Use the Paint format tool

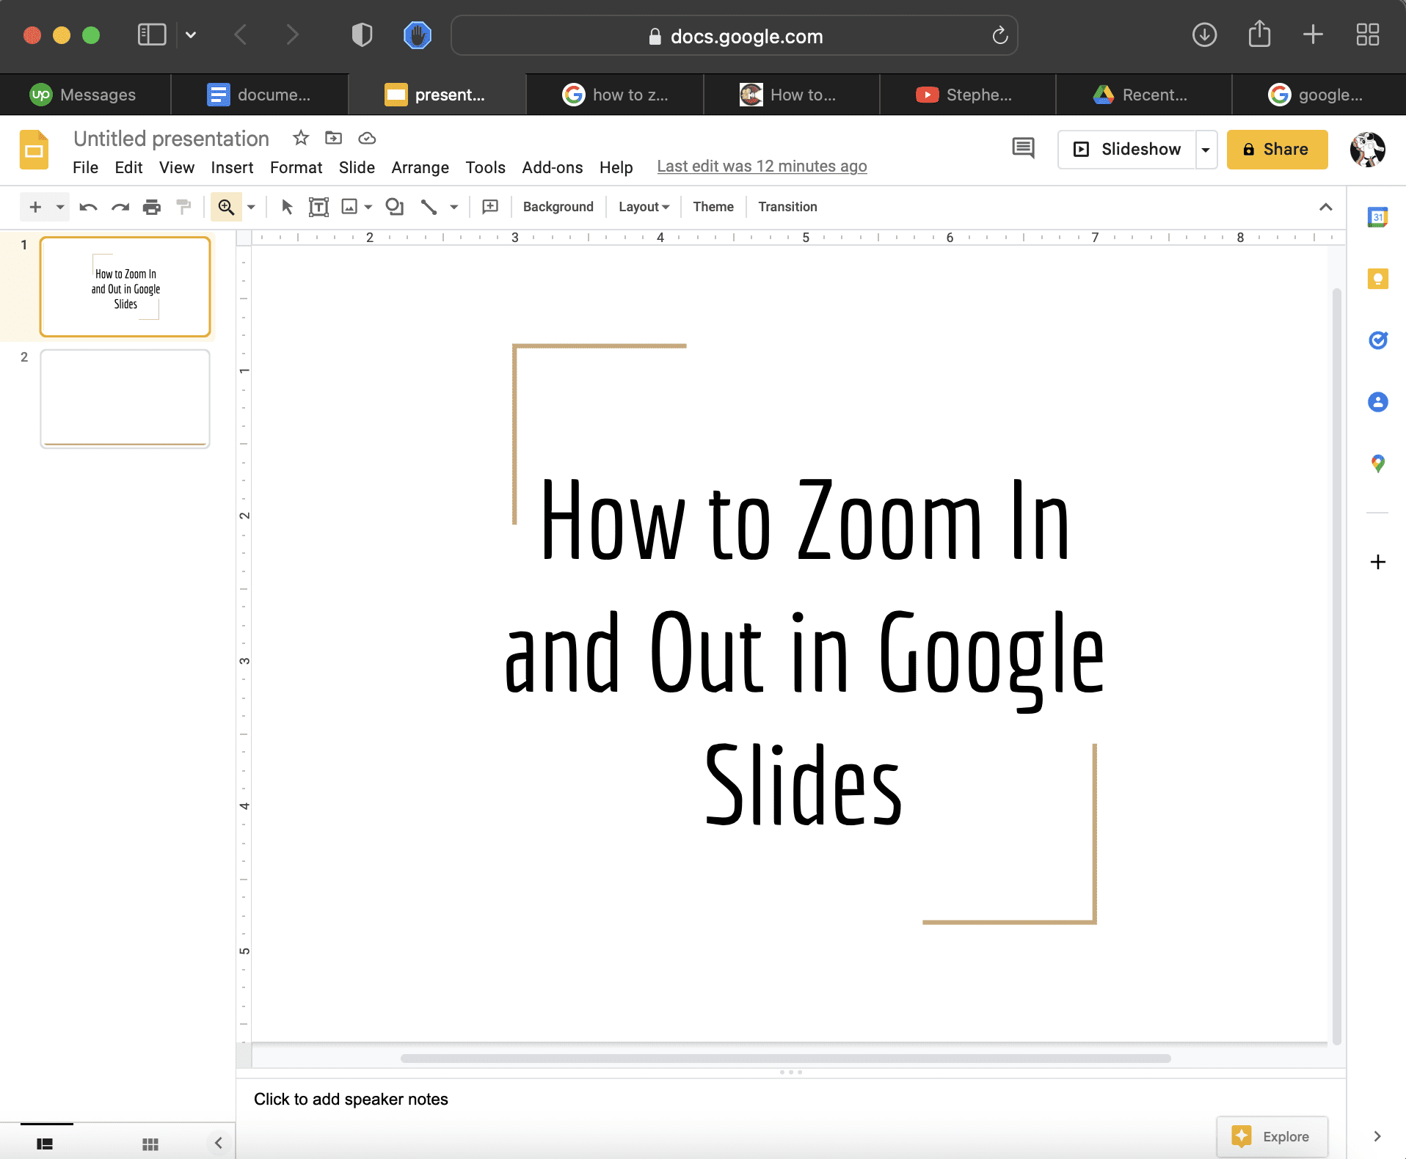(183, 206)
